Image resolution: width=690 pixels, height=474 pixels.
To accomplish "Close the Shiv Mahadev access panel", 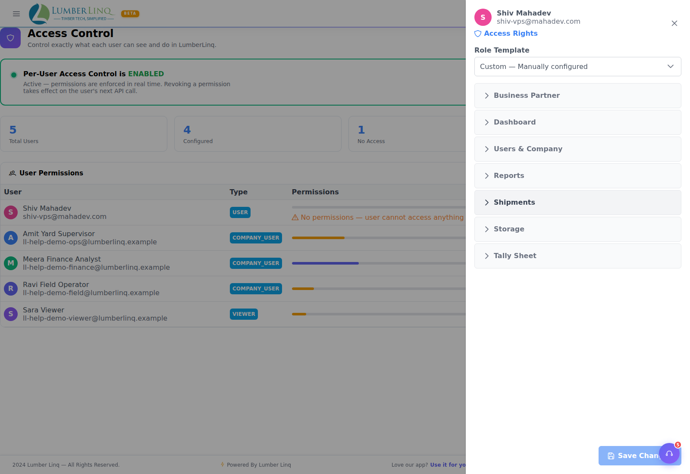I will coord(674,23).
